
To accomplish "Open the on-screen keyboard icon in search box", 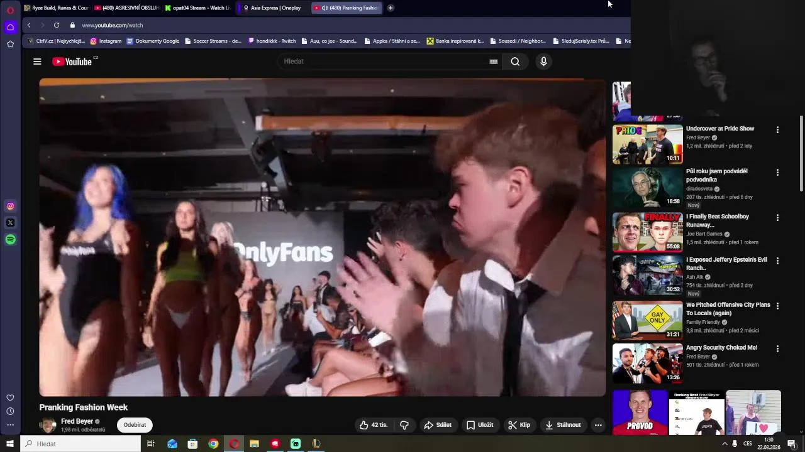I will (x=494, y=62).
